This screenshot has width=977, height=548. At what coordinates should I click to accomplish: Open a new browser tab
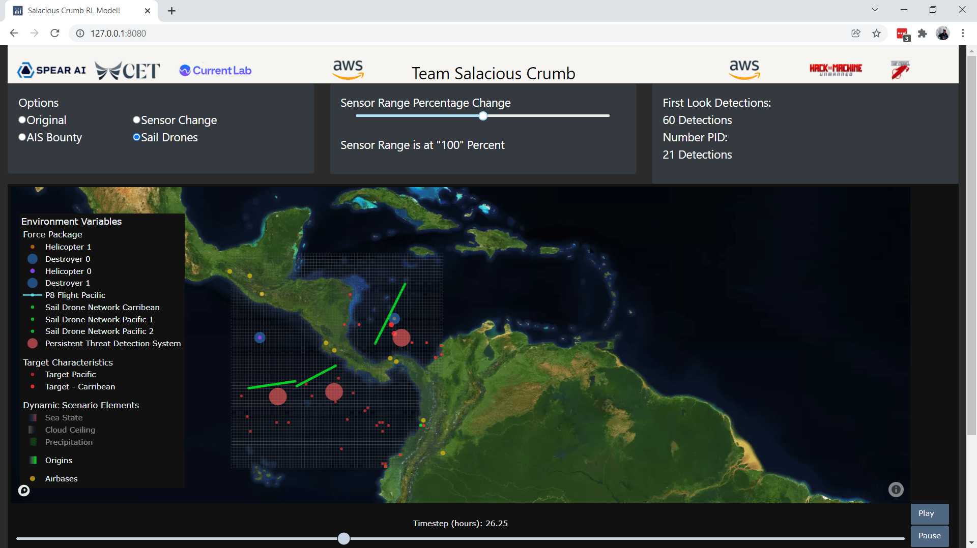pos(171,11)
